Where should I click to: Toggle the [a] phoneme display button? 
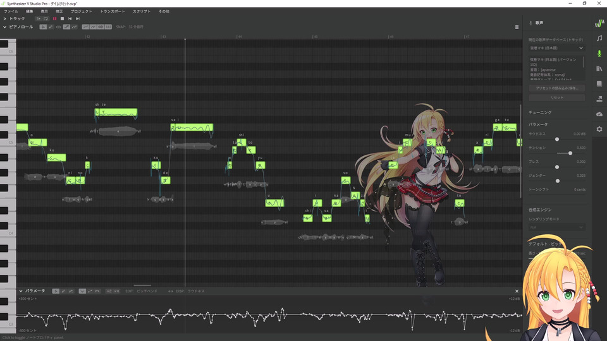108,27
